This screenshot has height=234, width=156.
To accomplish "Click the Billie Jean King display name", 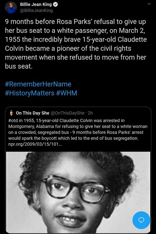I will pyautogui.click(x=36, y=5).
